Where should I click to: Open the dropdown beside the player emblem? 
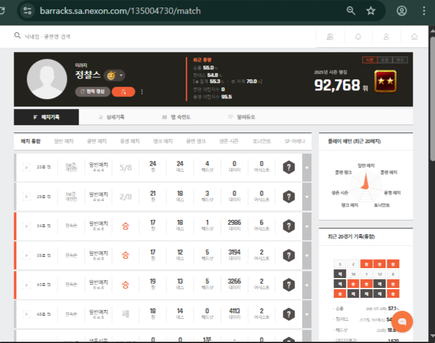pos(121,76)
